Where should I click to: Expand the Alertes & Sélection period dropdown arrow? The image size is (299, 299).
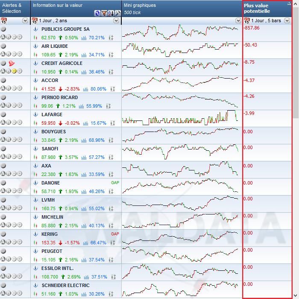[25, 21]
